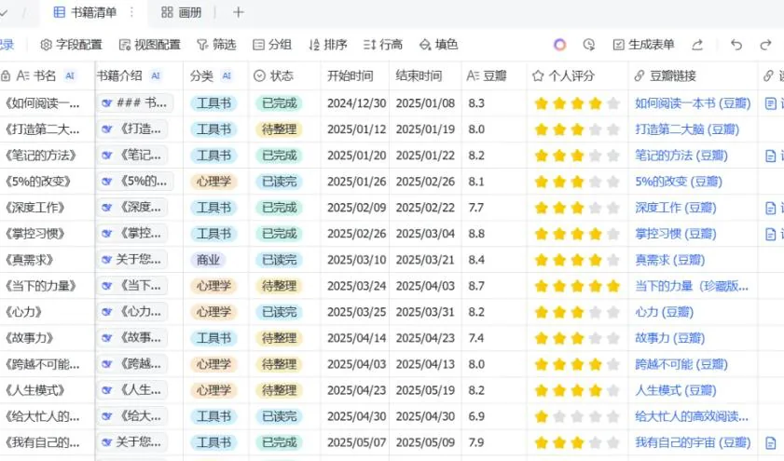The height and width of the screenshot is (461, 784).
Task: Open 5%的改变 (豆瓣) link
Action: click(679, 182)
